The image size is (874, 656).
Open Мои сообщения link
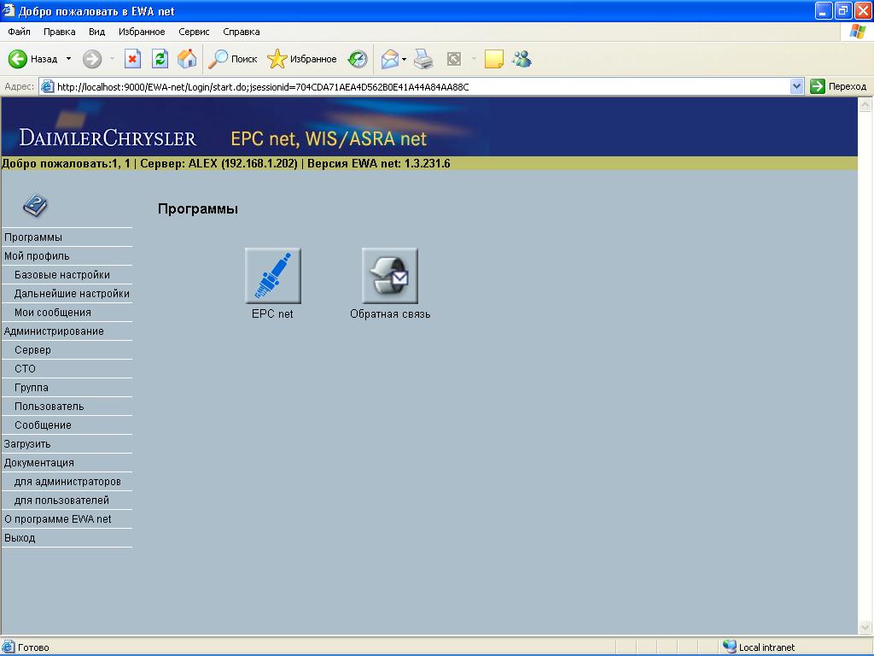53,313
